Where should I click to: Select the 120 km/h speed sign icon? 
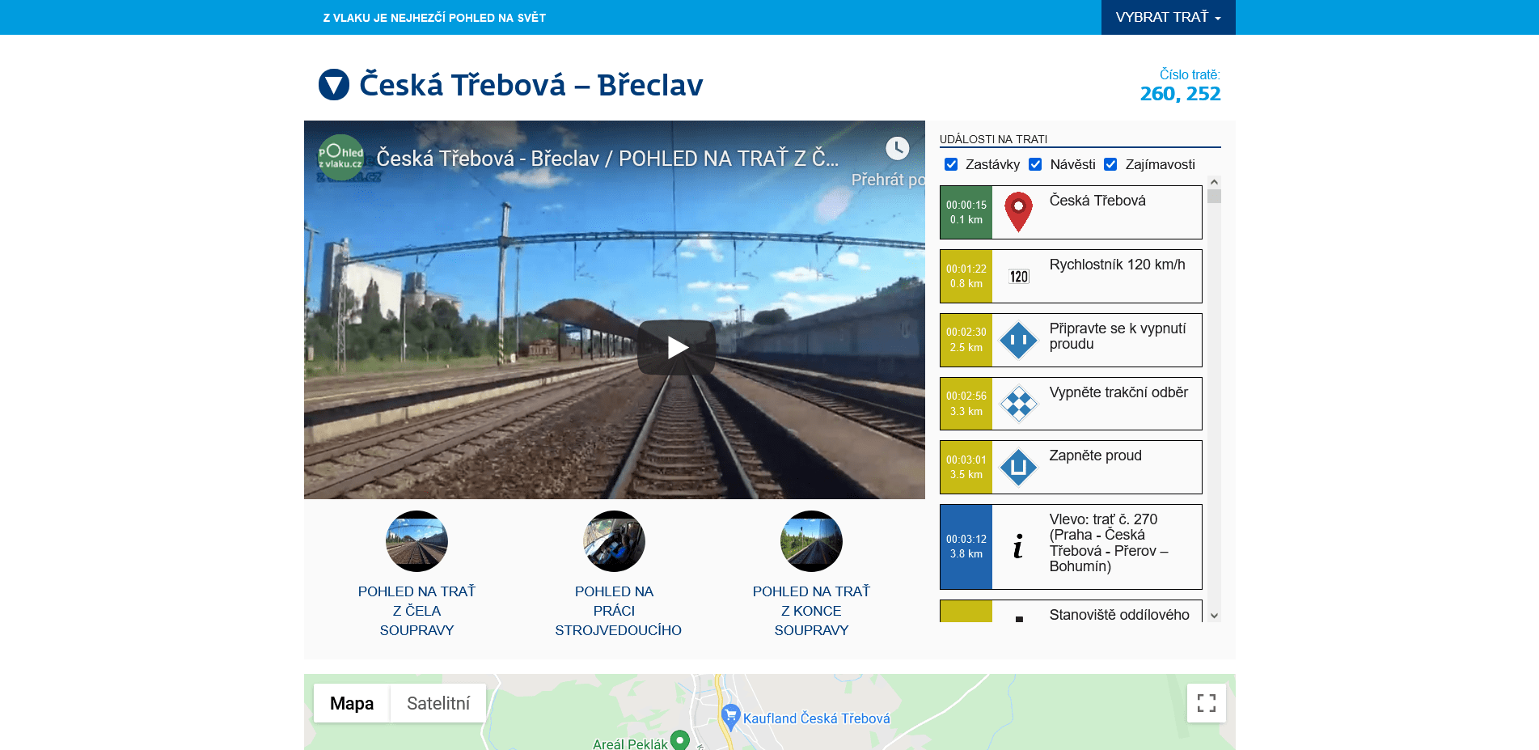coord(1018,277)
